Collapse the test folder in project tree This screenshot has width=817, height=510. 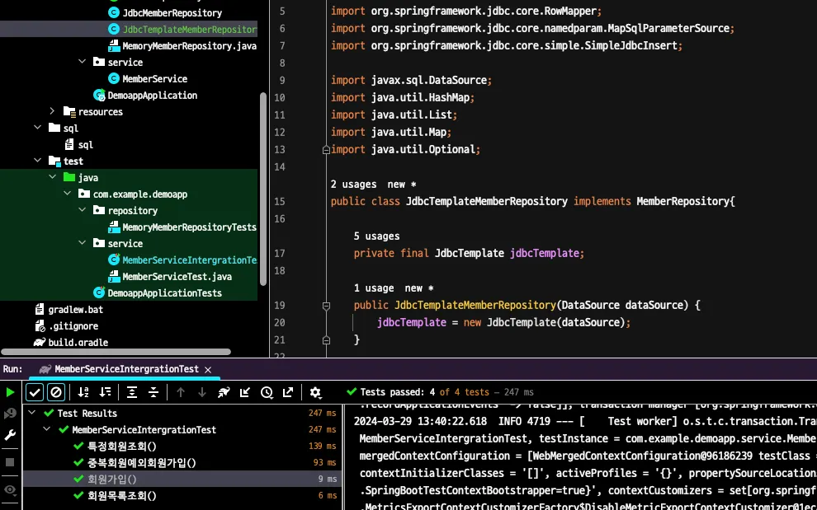[37, 161]
